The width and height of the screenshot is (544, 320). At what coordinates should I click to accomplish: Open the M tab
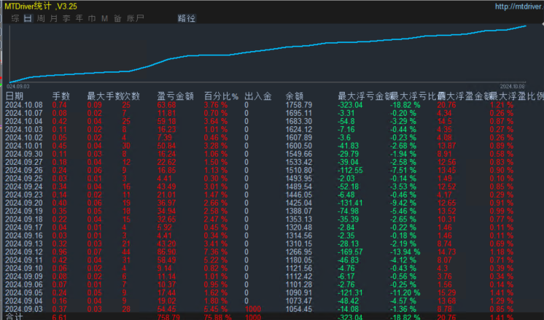(104, 18)
